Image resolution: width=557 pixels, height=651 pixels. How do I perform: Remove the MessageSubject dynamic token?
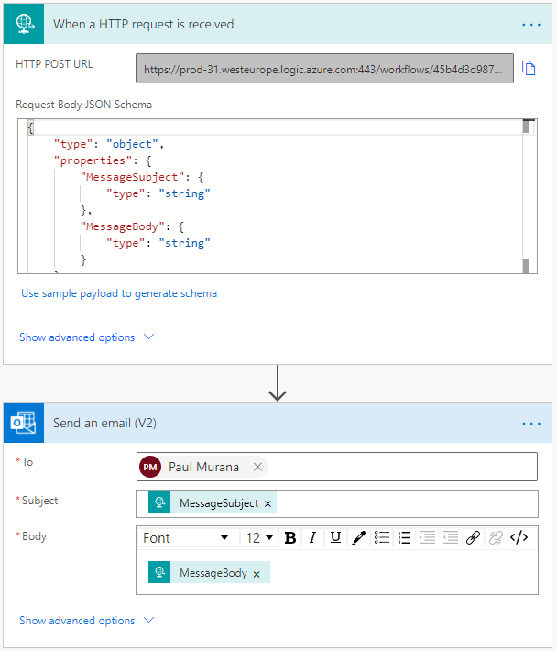(x=268, y=504)
